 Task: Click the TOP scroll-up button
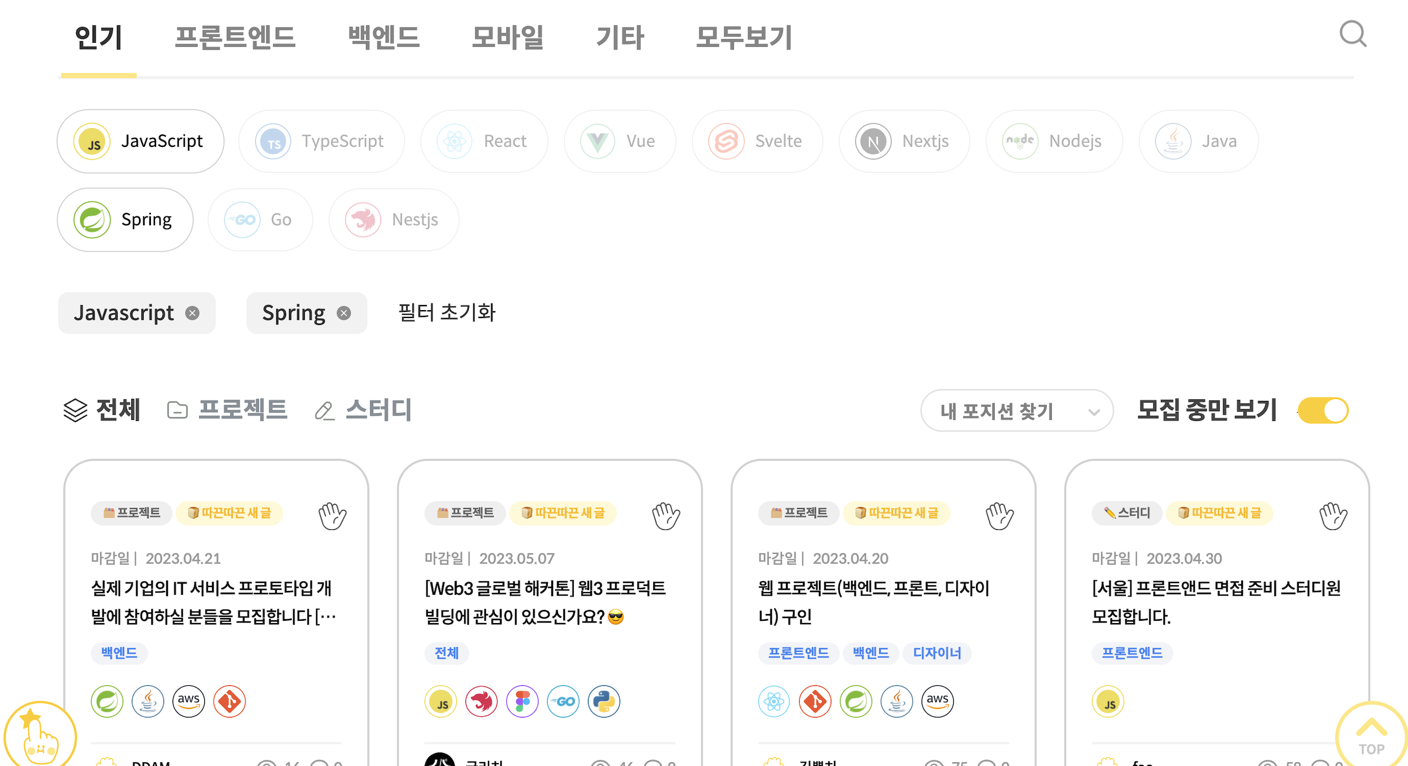1370,734
